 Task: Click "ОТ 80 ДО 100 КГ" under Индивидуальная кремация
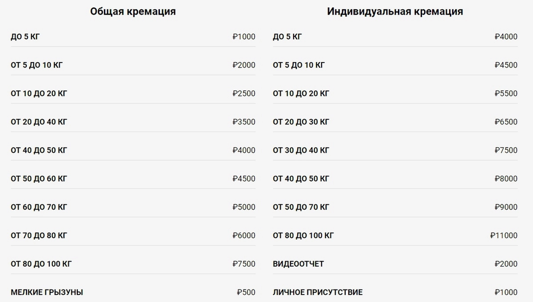click(x=303, y=235)
